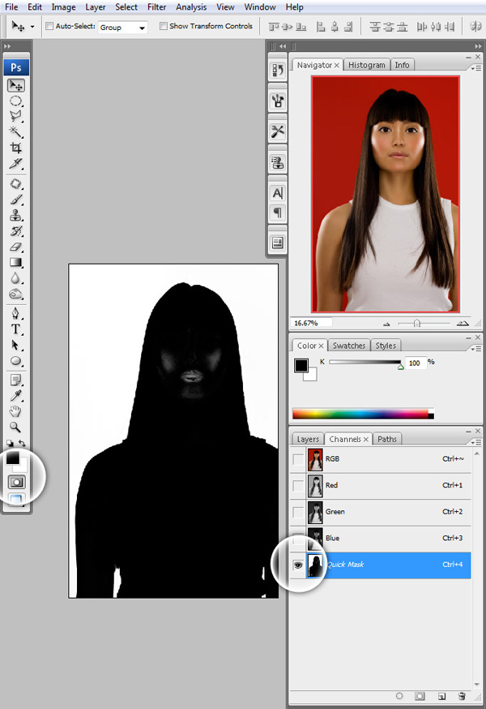Image resolution: width=486 pixels, height=709 pixels.
Task: Click the Navigator zoom slider
Action: coord(424,324)
